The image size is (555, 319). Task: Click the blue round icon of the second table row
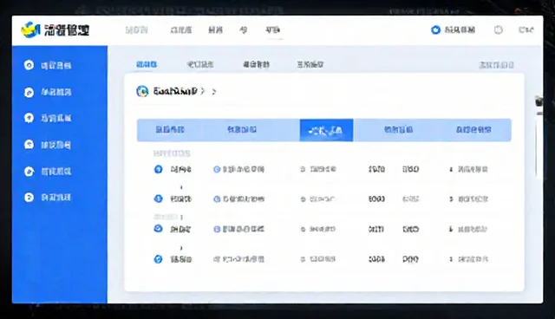click(158, 199)
